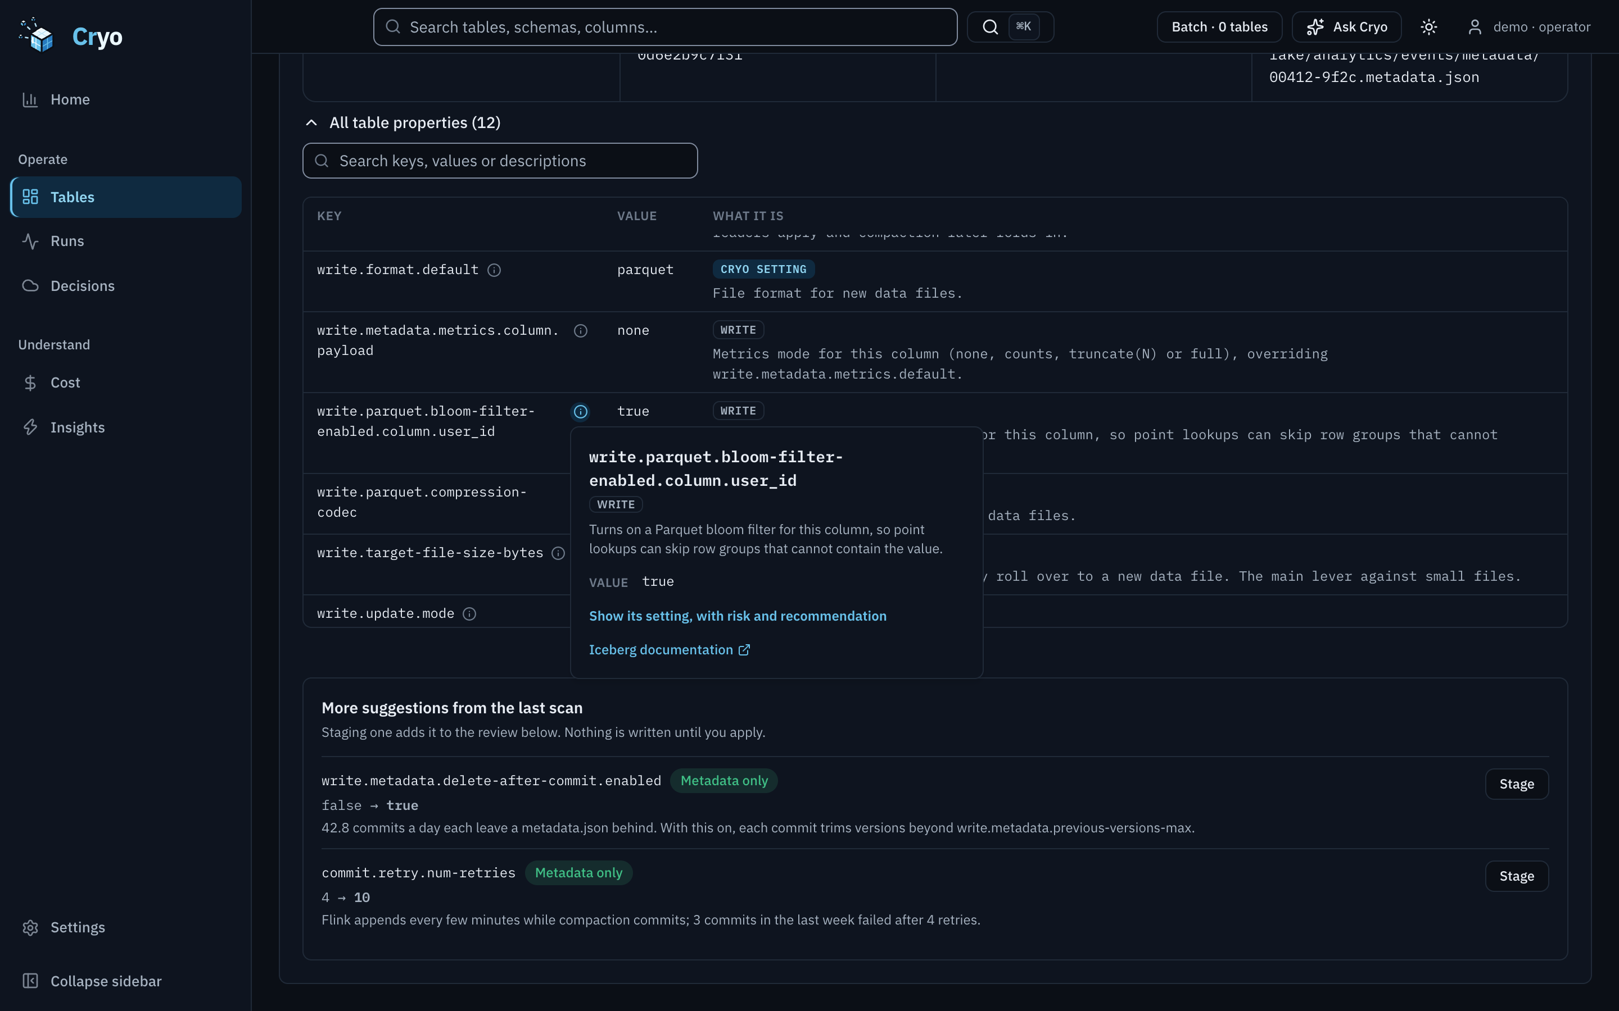Click the Cryo brand name text
The image size is (1619, 1011).
(x=97, y=37)
